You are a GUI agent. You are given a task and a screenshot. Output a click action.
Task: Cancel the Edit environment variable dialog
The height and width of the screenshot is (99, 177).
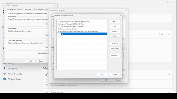(115, 74)
